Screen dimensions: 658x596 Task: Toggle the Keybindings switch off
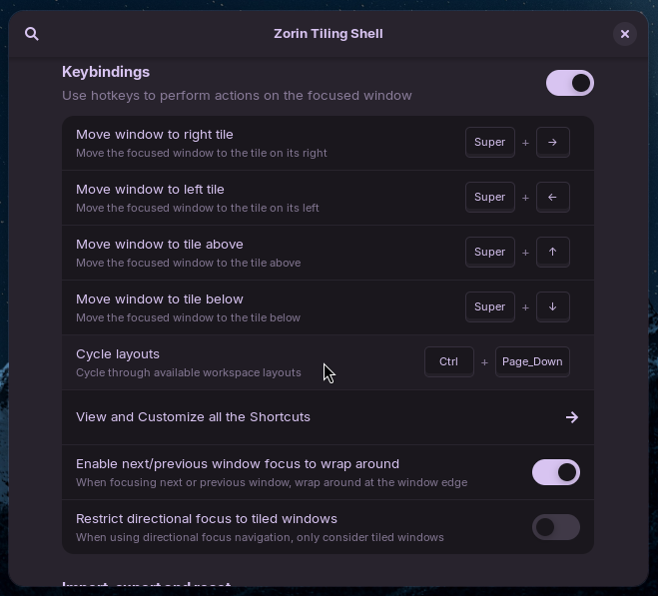coord(570,83)
